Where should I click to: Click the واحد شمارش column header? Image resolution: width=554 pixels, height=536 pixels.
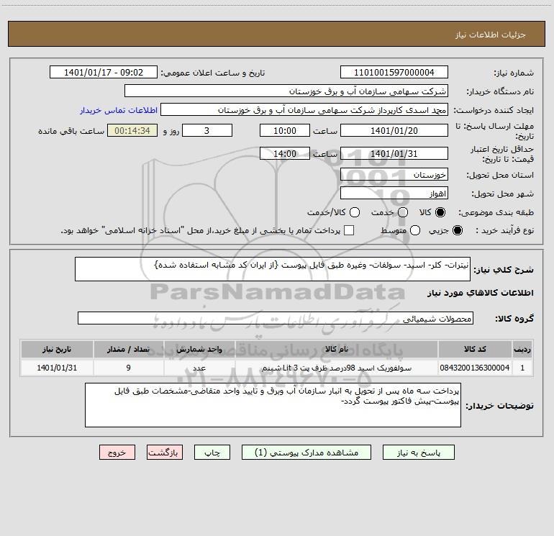tap(199, 349)
